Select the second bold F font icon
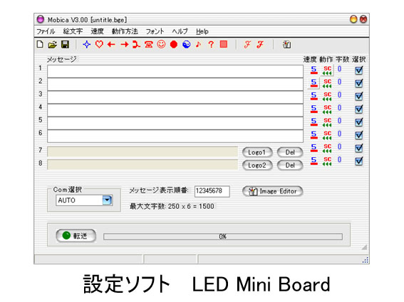404x302 pixels. point(260,45)
